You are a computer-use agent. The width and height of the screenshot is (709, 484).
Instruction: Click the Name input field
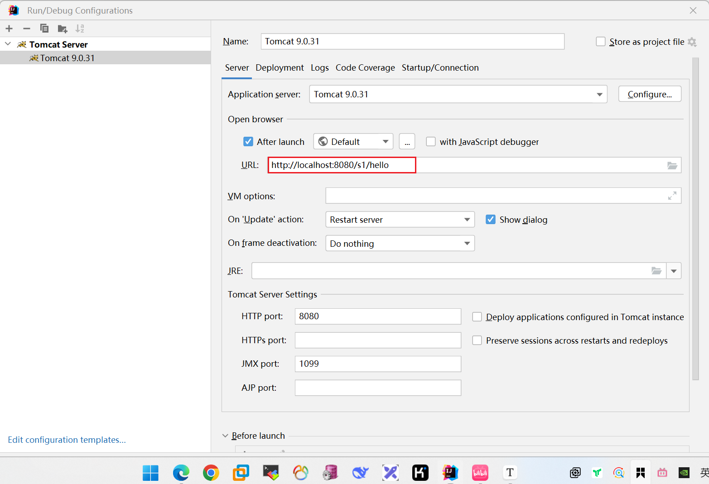(x=412, y=41)
